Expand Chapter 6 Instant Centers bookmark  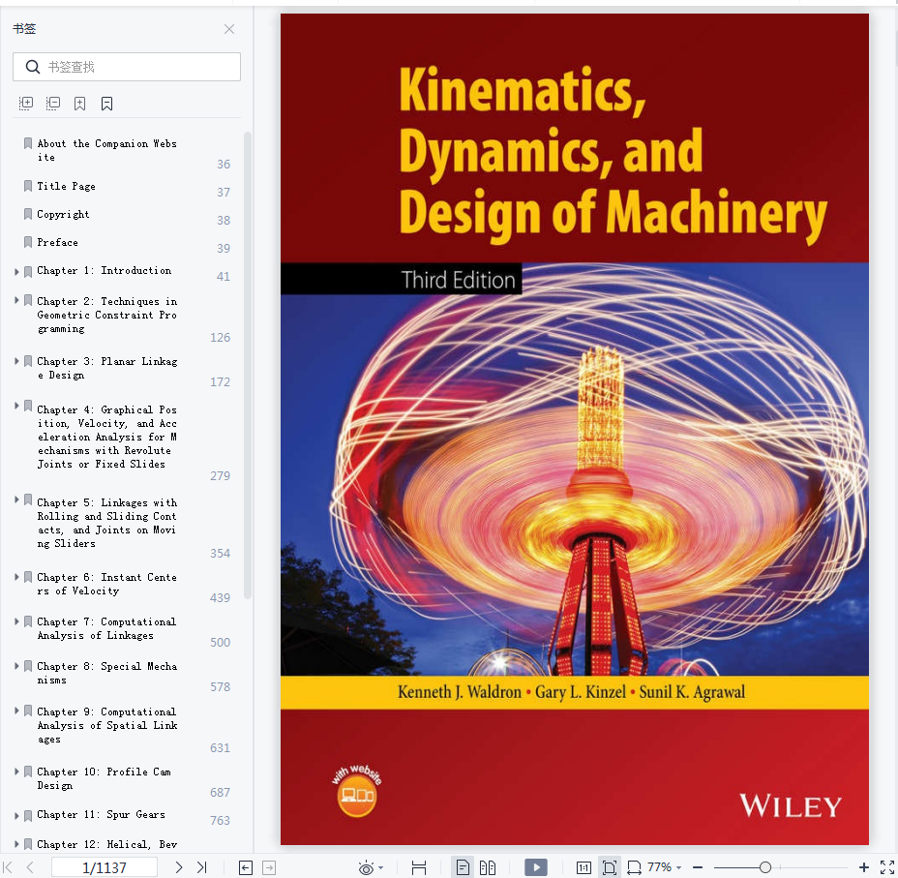pyautogui.click(x=16, y=577)
